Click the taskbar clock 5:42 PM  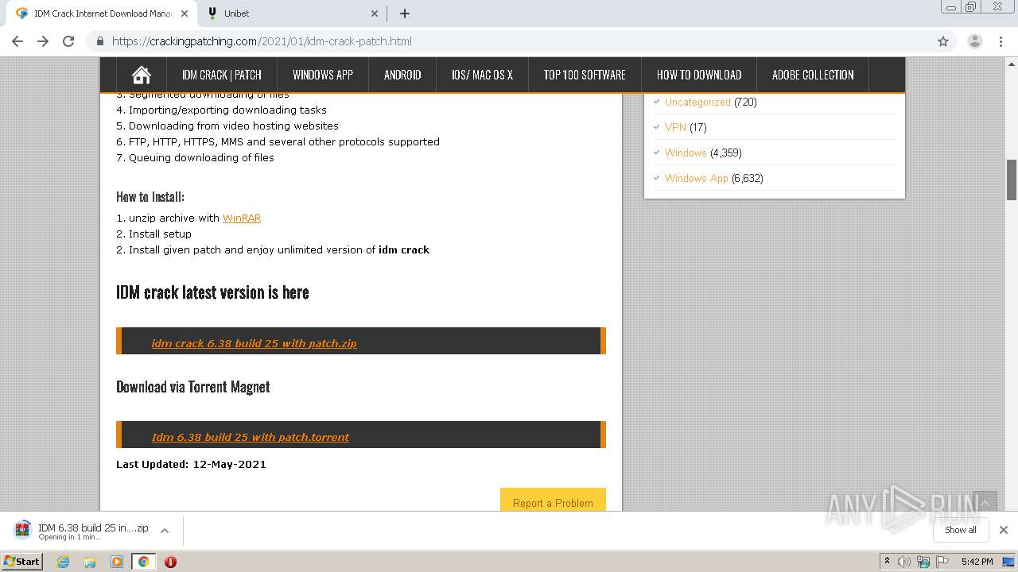pyautogui.click(x=977, y=562)
